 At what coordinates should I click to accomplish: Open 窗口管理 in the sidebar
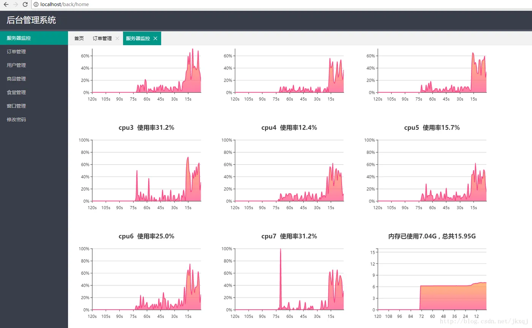tap(34, 106)
